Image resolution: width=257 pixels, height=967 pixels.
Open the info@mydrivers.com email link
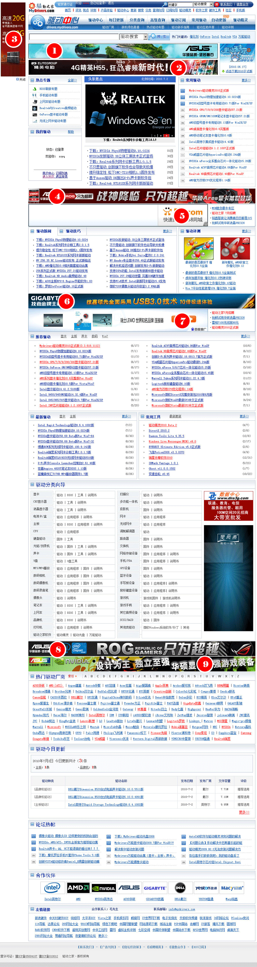(182, 909)
